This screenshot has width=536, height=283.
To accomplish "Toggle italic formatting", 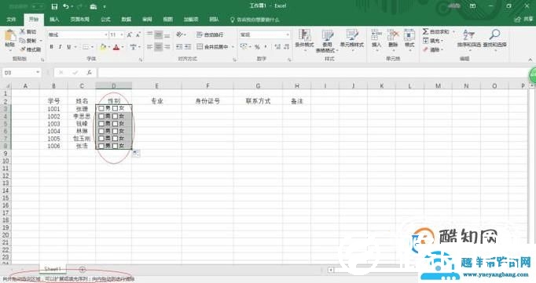I will tap(60, 47).
